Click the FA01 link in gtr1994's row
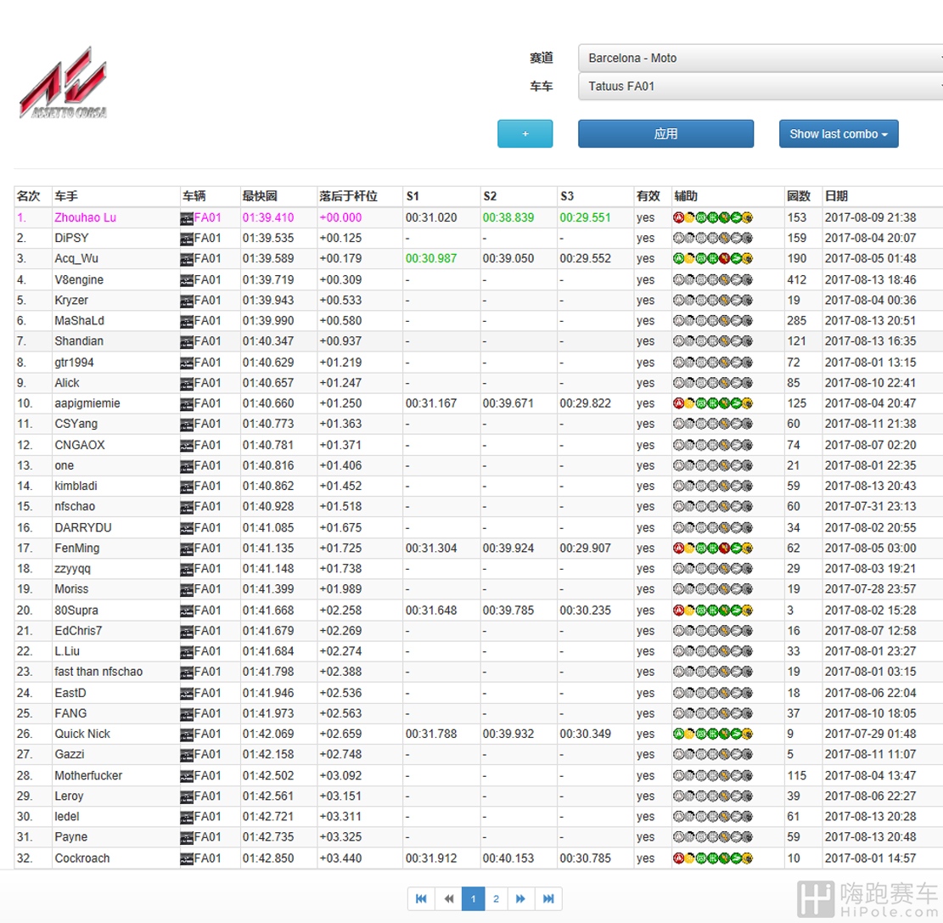This screenshot has width=943, height=923. point(207,363)
